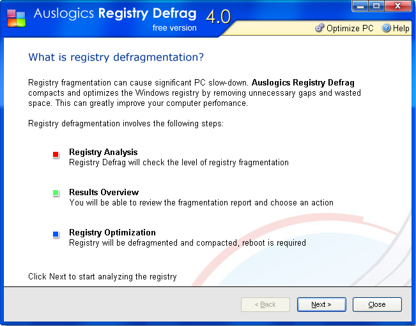Click the red Registry Analysis square
416x326 pixels.
click(x=56, y=154)
